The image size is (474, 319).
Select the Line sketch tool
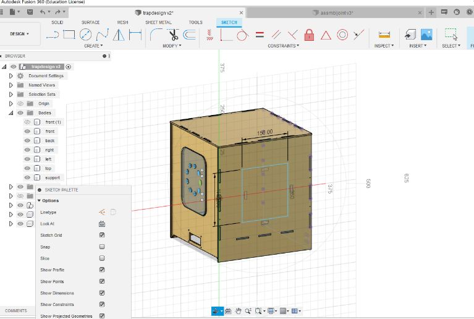[53, 35]
